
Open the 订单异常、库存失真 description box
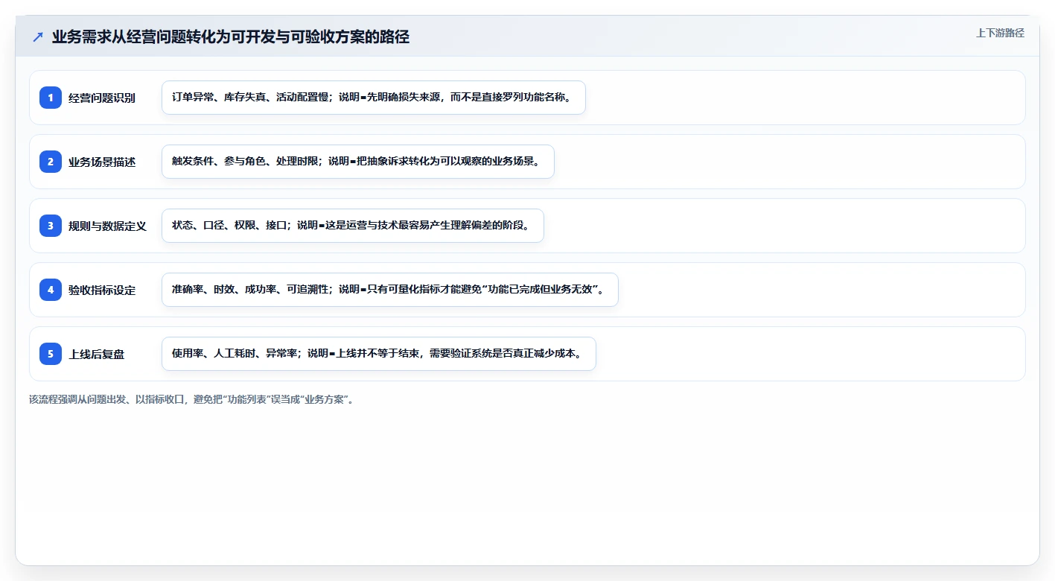pos(374,98)
